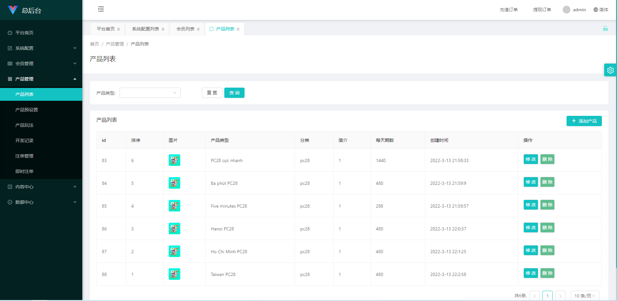Delete the Taiwan PC28 product row
This screenshot has width=617, height=301.
point(547,273)
